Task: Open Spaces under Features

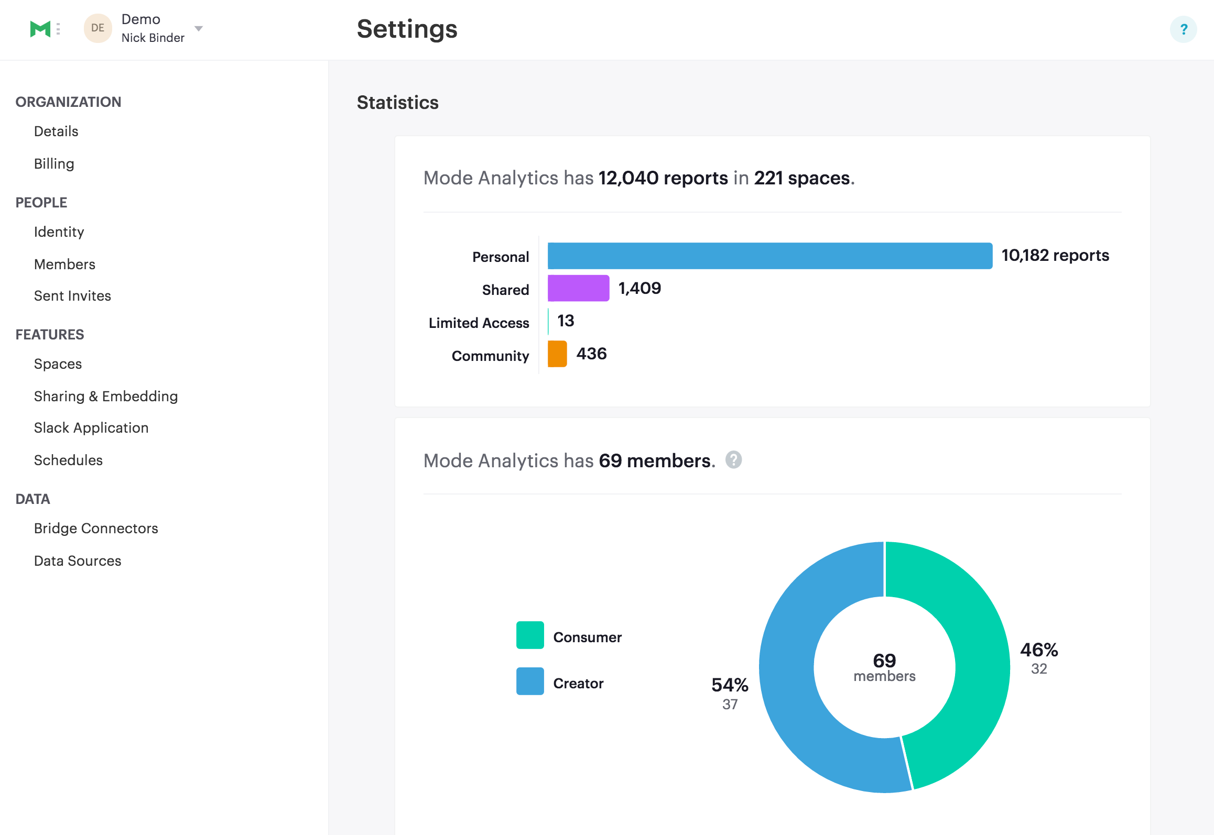Action: coord(58,364)
